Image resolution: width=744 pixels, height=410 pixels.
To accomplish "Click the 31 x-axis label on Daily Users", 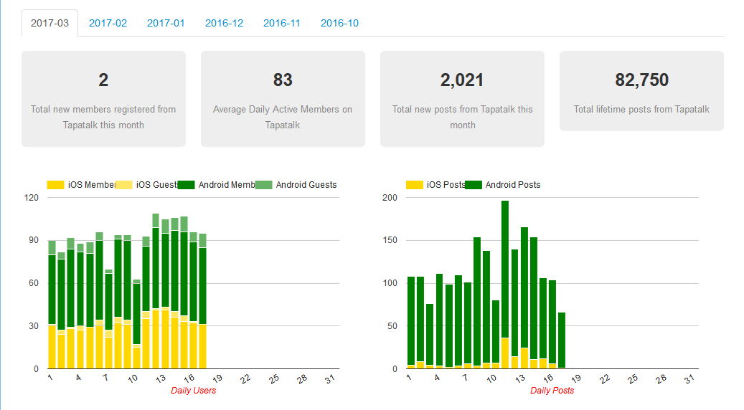I will pyautogui.click(x=330, y=378).
